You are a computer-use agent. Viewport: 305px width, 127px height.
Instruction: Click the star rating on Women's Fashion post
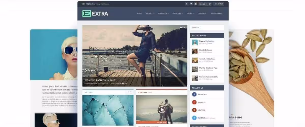tap(124, 83)
